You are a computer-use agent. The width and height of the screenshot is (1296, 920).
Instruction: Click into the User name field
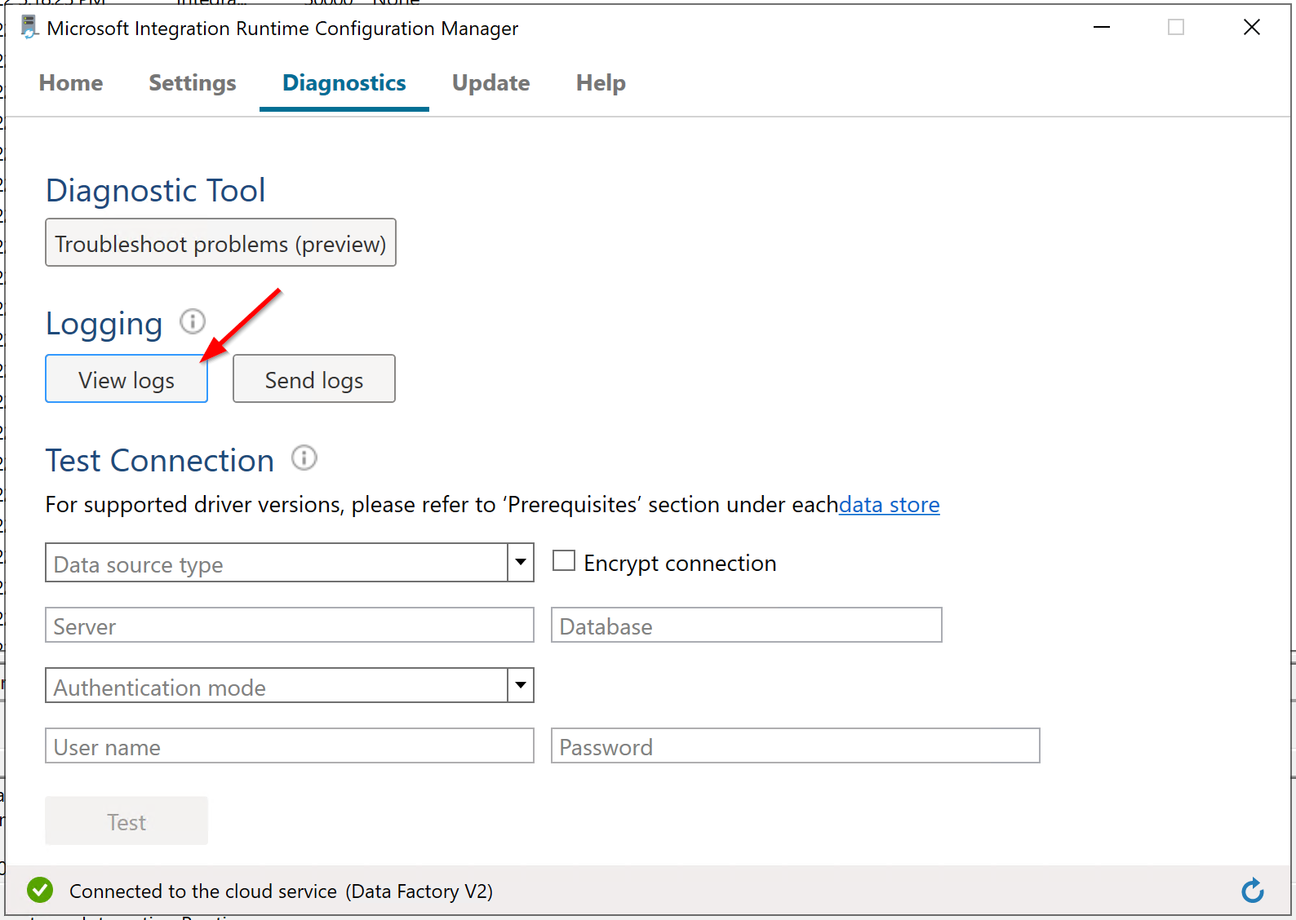coord(290,746)
